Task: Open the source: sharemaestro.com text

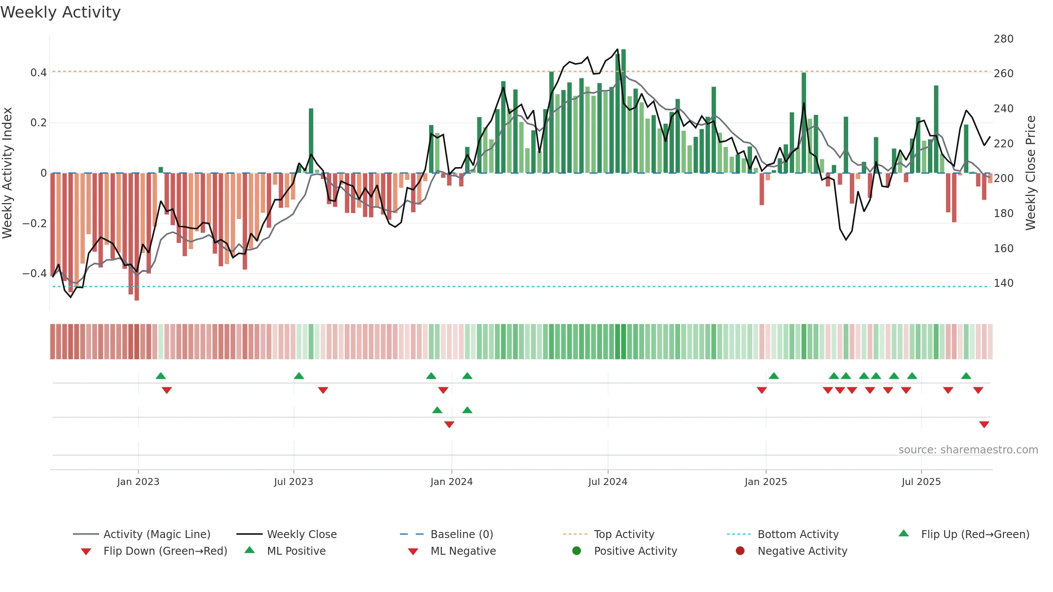Action: (x=968, y=449)
